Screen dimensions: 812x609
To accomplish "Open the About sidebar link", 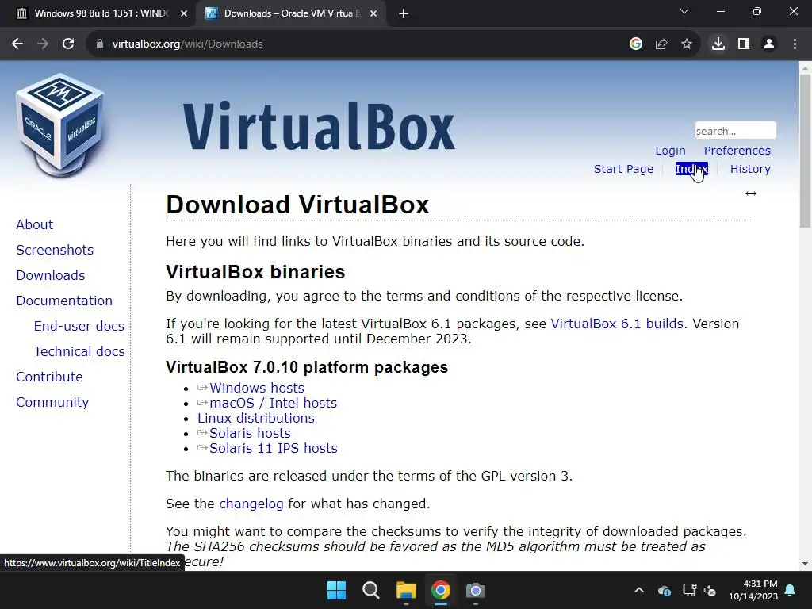I will (35, 224).
